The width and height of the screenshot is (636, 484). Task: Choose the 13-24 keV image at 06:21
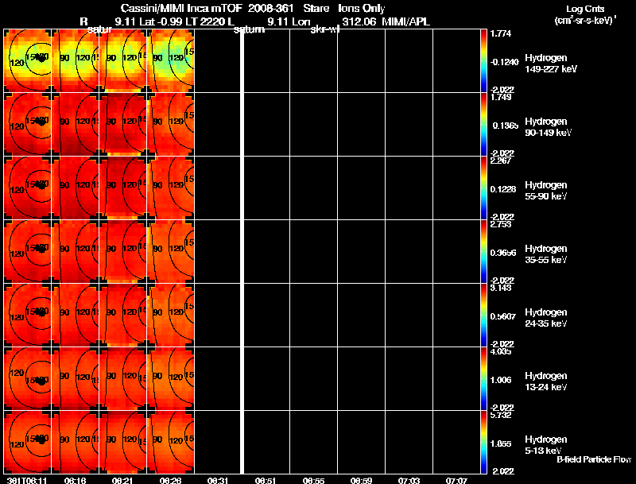[x=124, y=378]
